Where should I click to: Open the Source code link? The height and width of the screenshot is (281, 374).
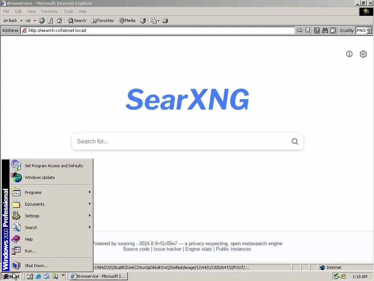136,249
